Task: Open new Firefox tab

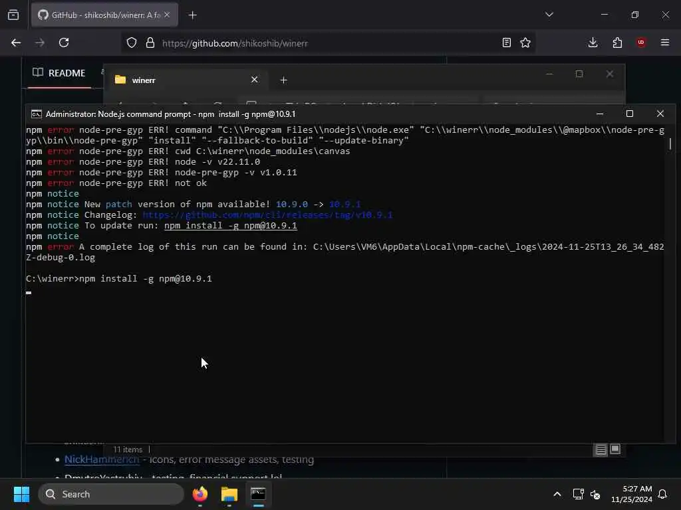Action: coord(193,15)
